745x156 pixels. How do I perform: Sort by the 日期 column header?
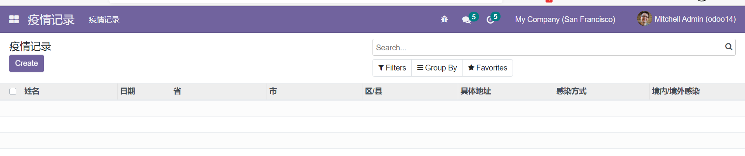pyautogui.click(x=128, y=91)
